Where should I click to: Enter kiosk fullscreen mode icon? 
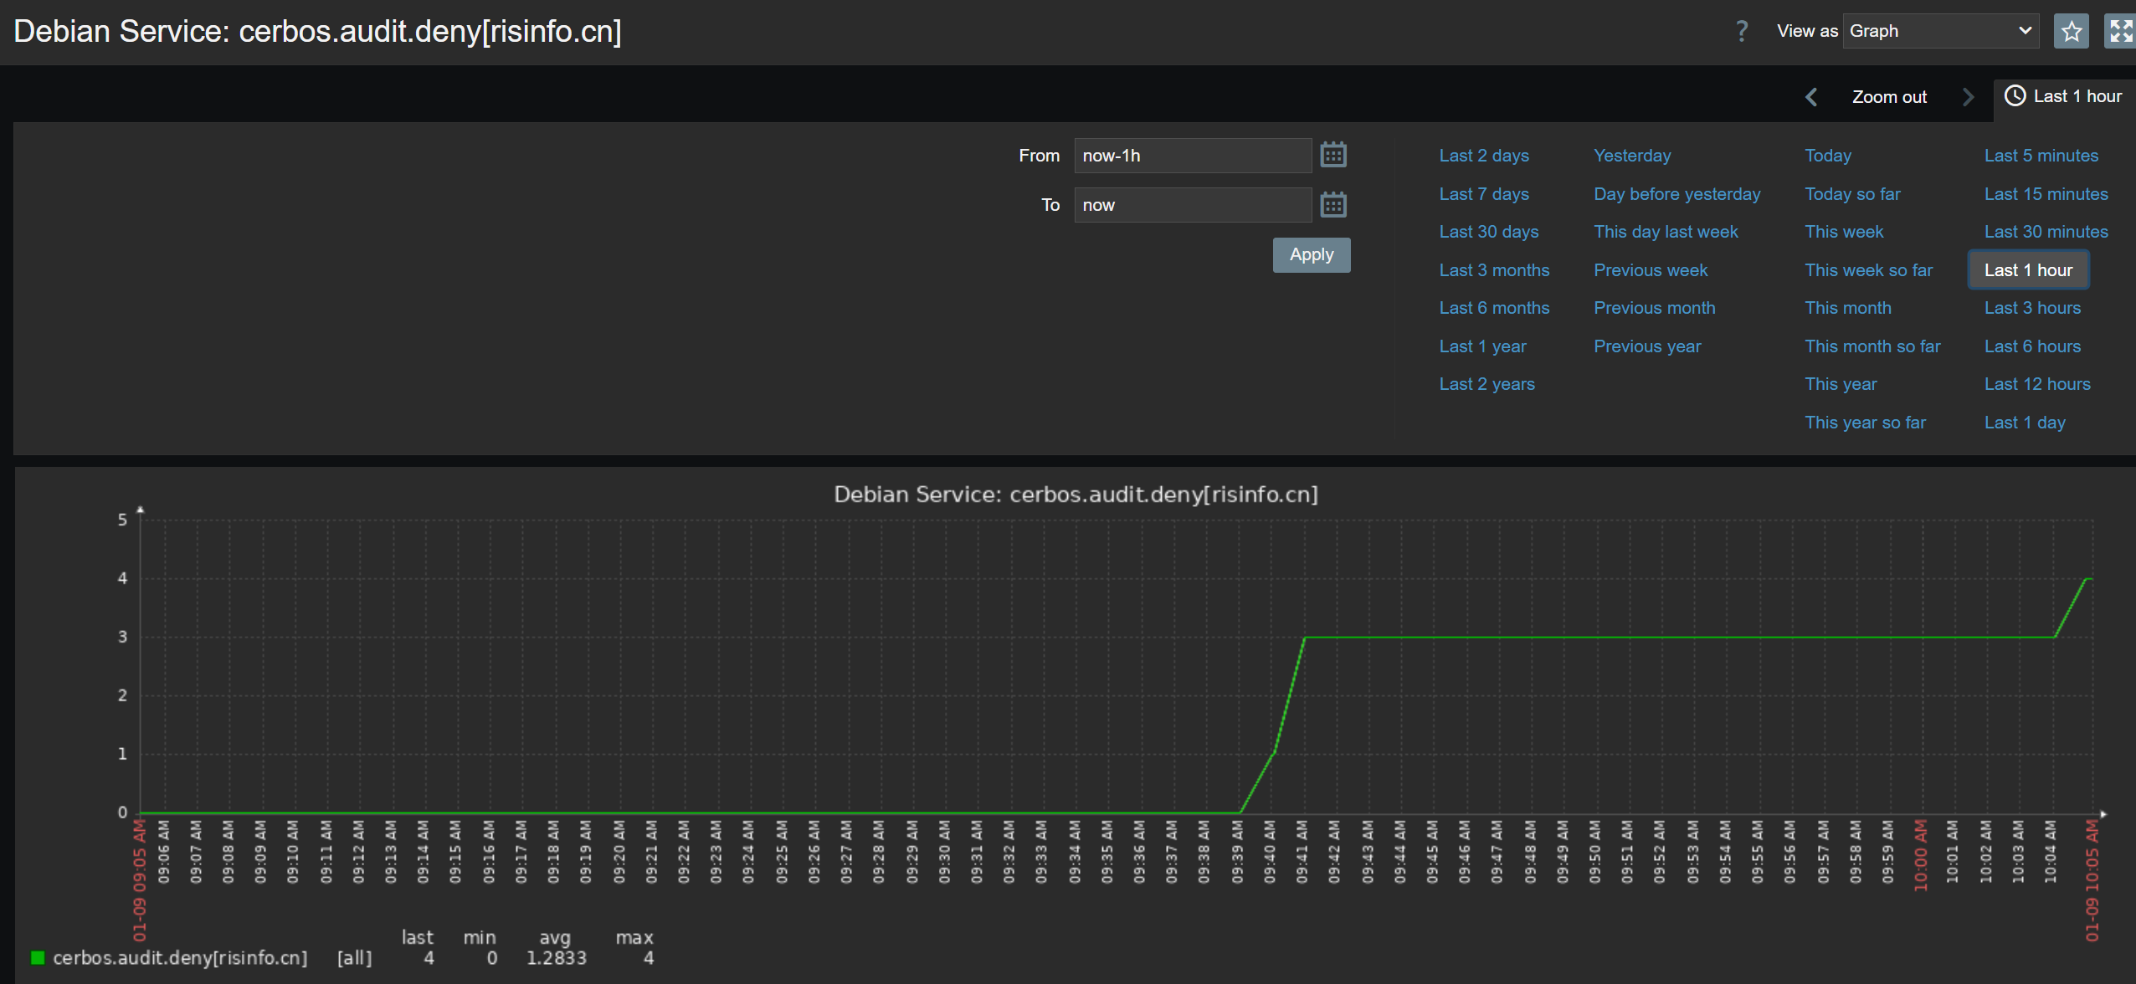[x=2120, y=32]
